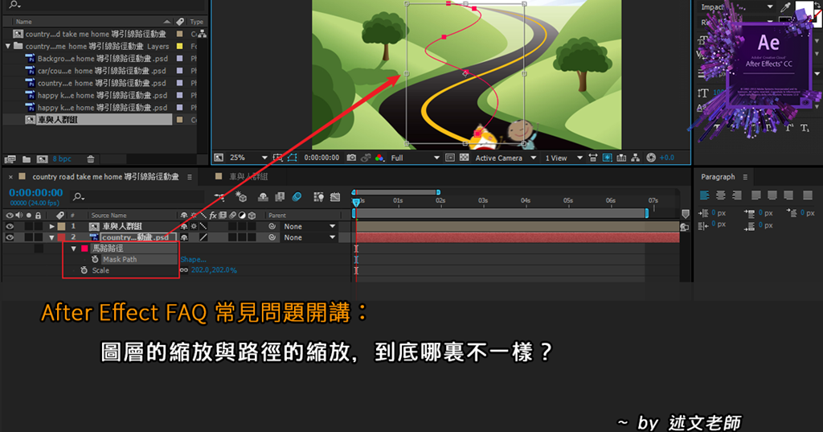Hide layer 1 車與人群組 with the eye
Viewport: 823px width, 432px height.
(x=10, y=227)
